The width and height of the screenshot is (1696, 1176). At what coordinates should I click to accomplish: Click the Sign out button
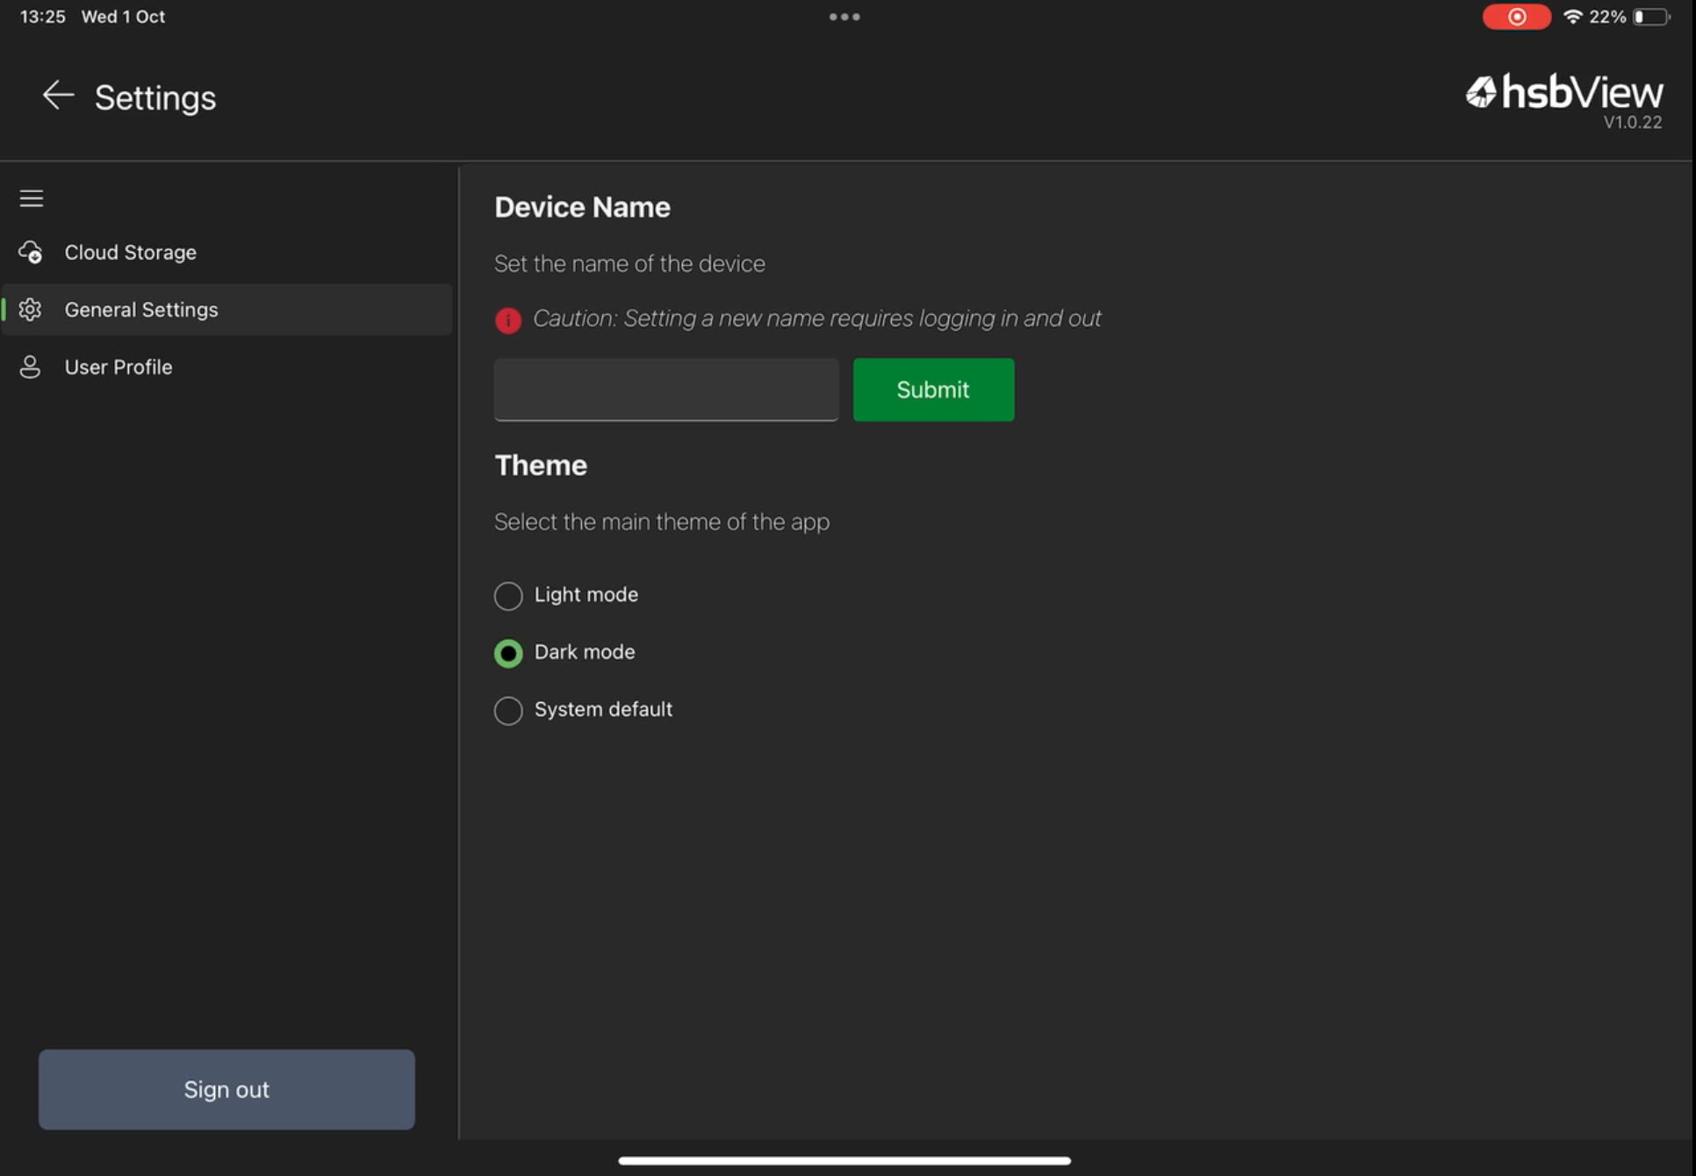[x=226, y=1089]
